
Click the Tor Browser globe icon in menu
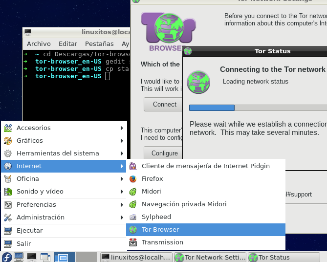(133, 230)
